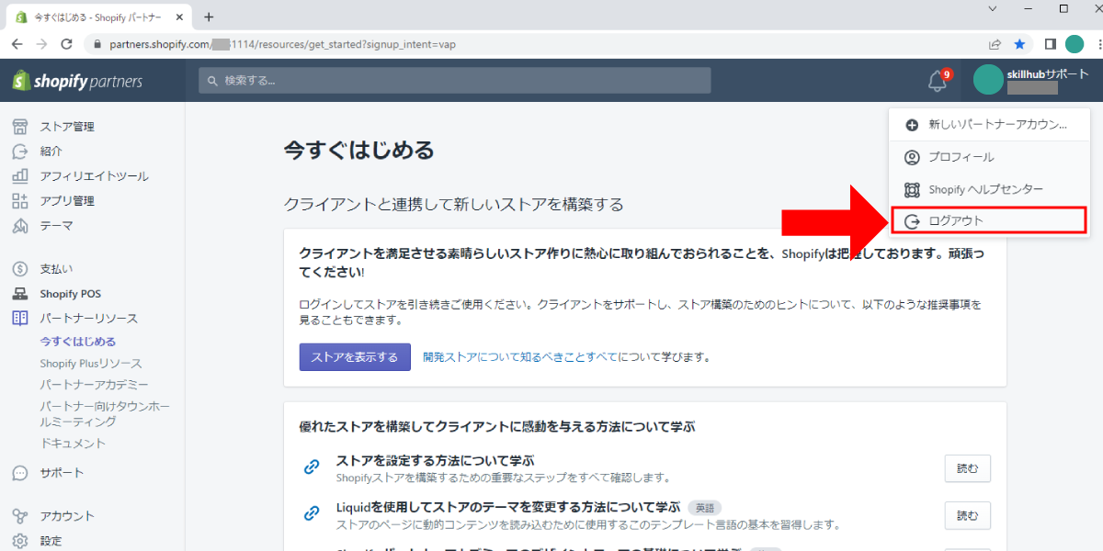Click the ストア管理 store icon
1103x551 pixels.
click(20, 127)
